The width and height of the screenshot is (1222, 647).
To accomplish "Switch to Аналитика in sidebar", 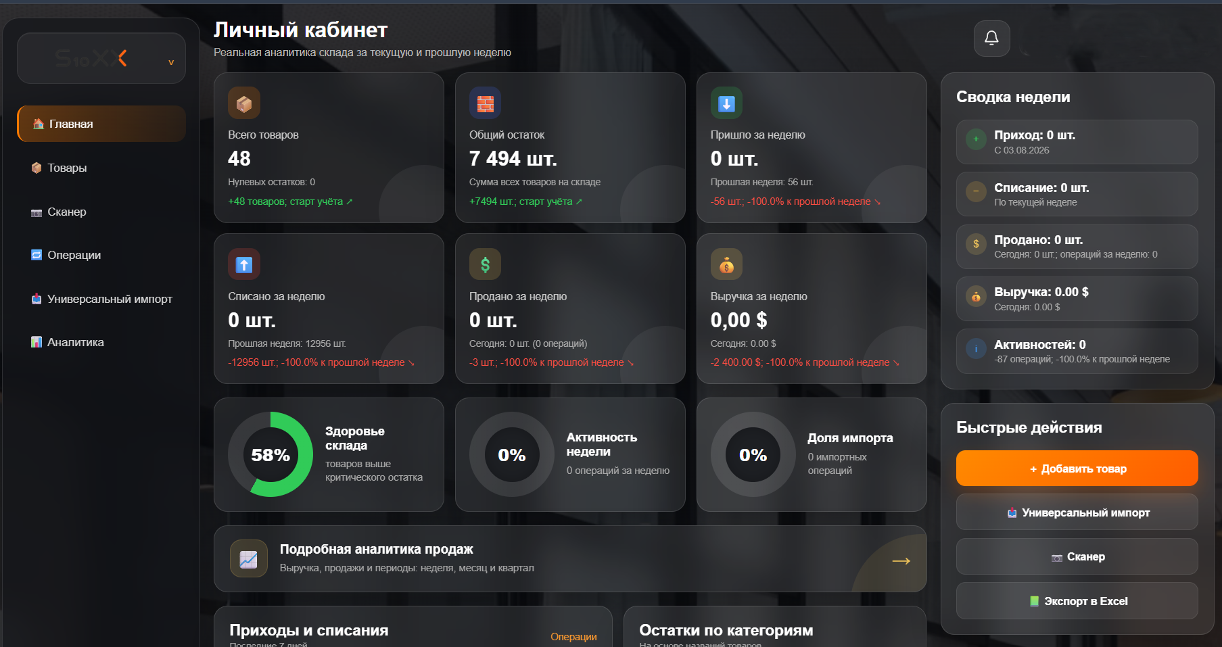I will 101,342.
